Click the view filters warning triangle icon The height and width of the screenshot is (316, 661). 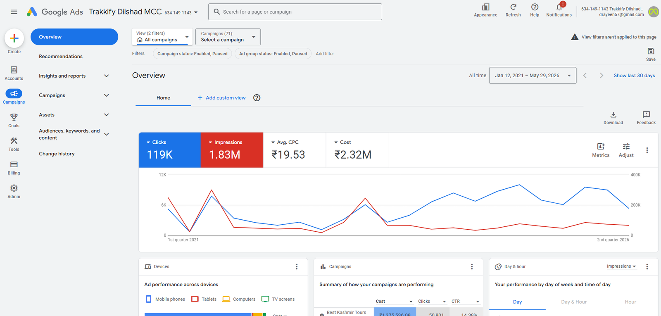click(x=575, y=37)
